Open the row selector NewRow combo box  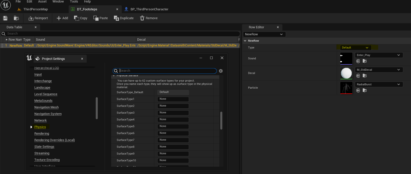[x=264, y=34]
